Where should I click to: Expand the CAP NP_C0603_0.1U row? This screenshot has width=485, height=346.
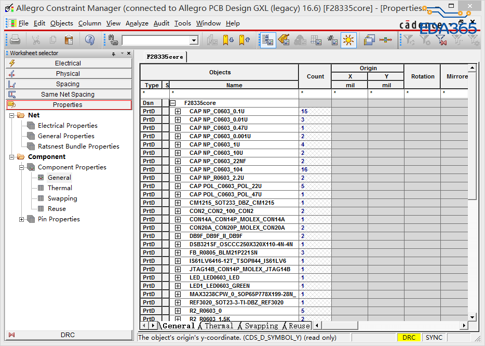(178, 112)
